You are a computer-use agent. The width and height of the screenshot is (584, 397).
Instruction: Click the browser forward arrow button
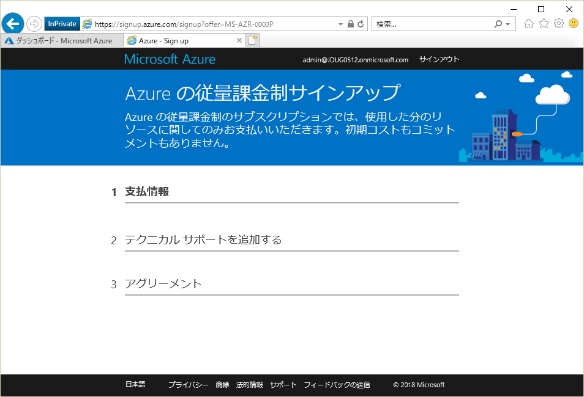34,24
